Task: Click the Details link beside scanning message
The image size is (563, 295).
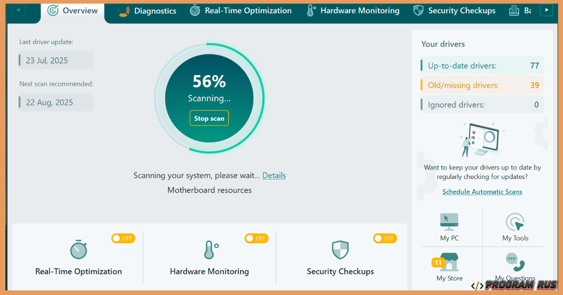Action: click(274, 176)
